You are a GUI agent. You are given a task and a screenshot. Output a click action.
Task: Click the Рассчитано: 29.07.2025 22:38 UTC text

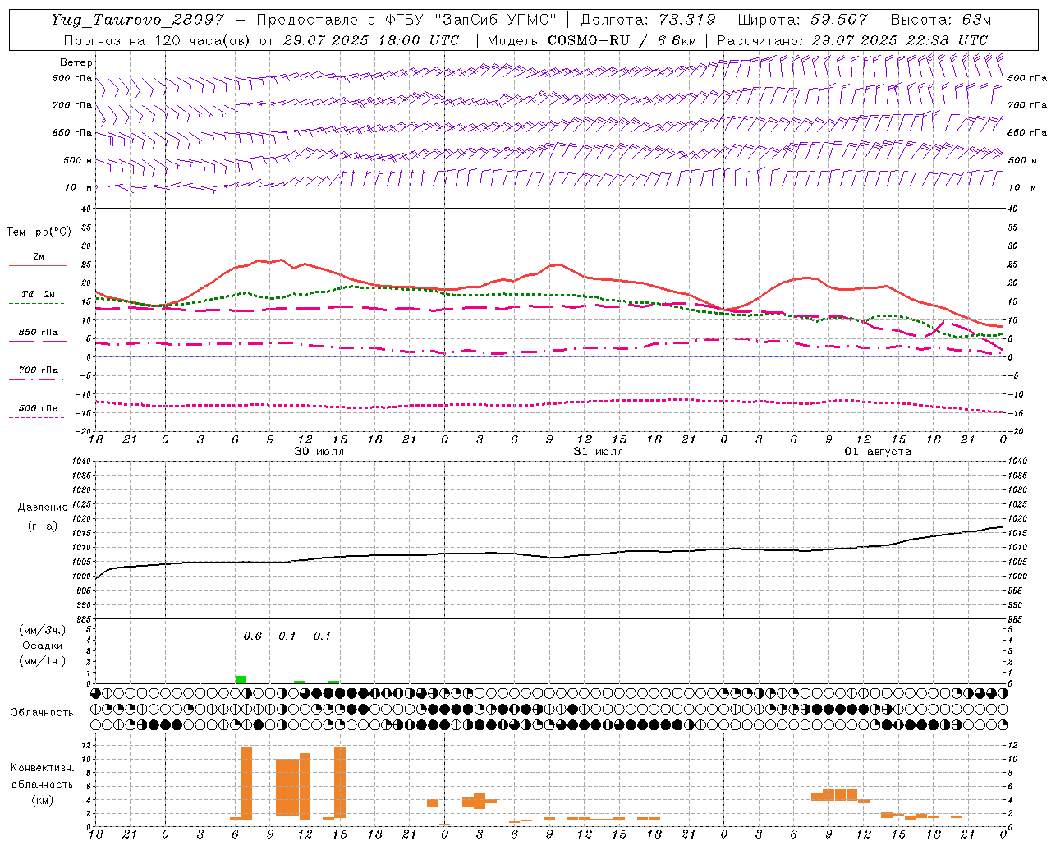coord(852,40)
